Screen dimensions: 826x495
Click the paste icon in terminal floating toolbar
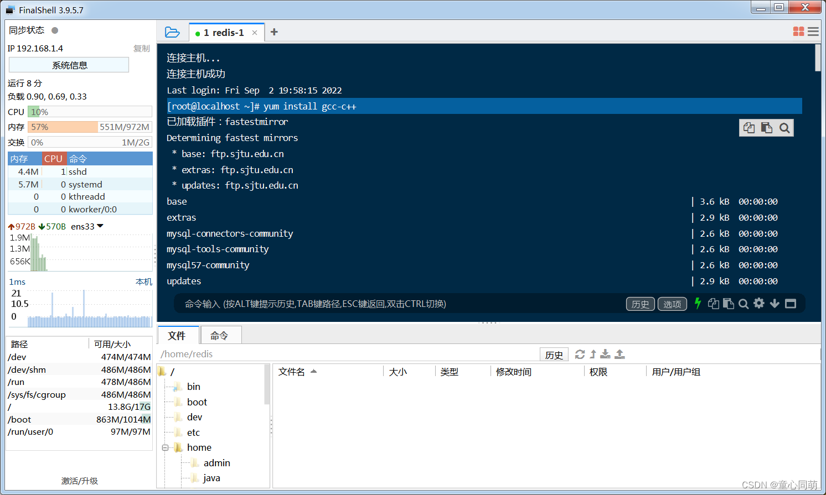click(x=767, y=128)
